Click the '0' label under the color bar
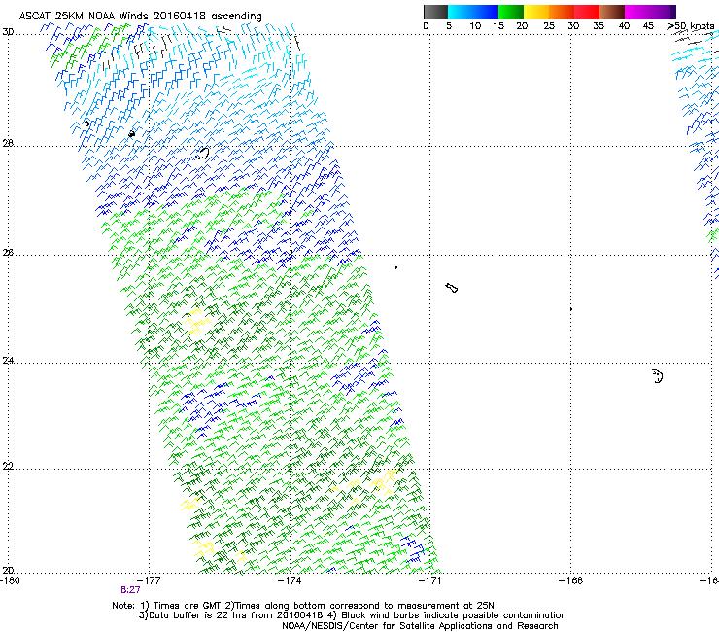Screen dimensions: 719x632 pyautogui.click(x=426, y=26)
